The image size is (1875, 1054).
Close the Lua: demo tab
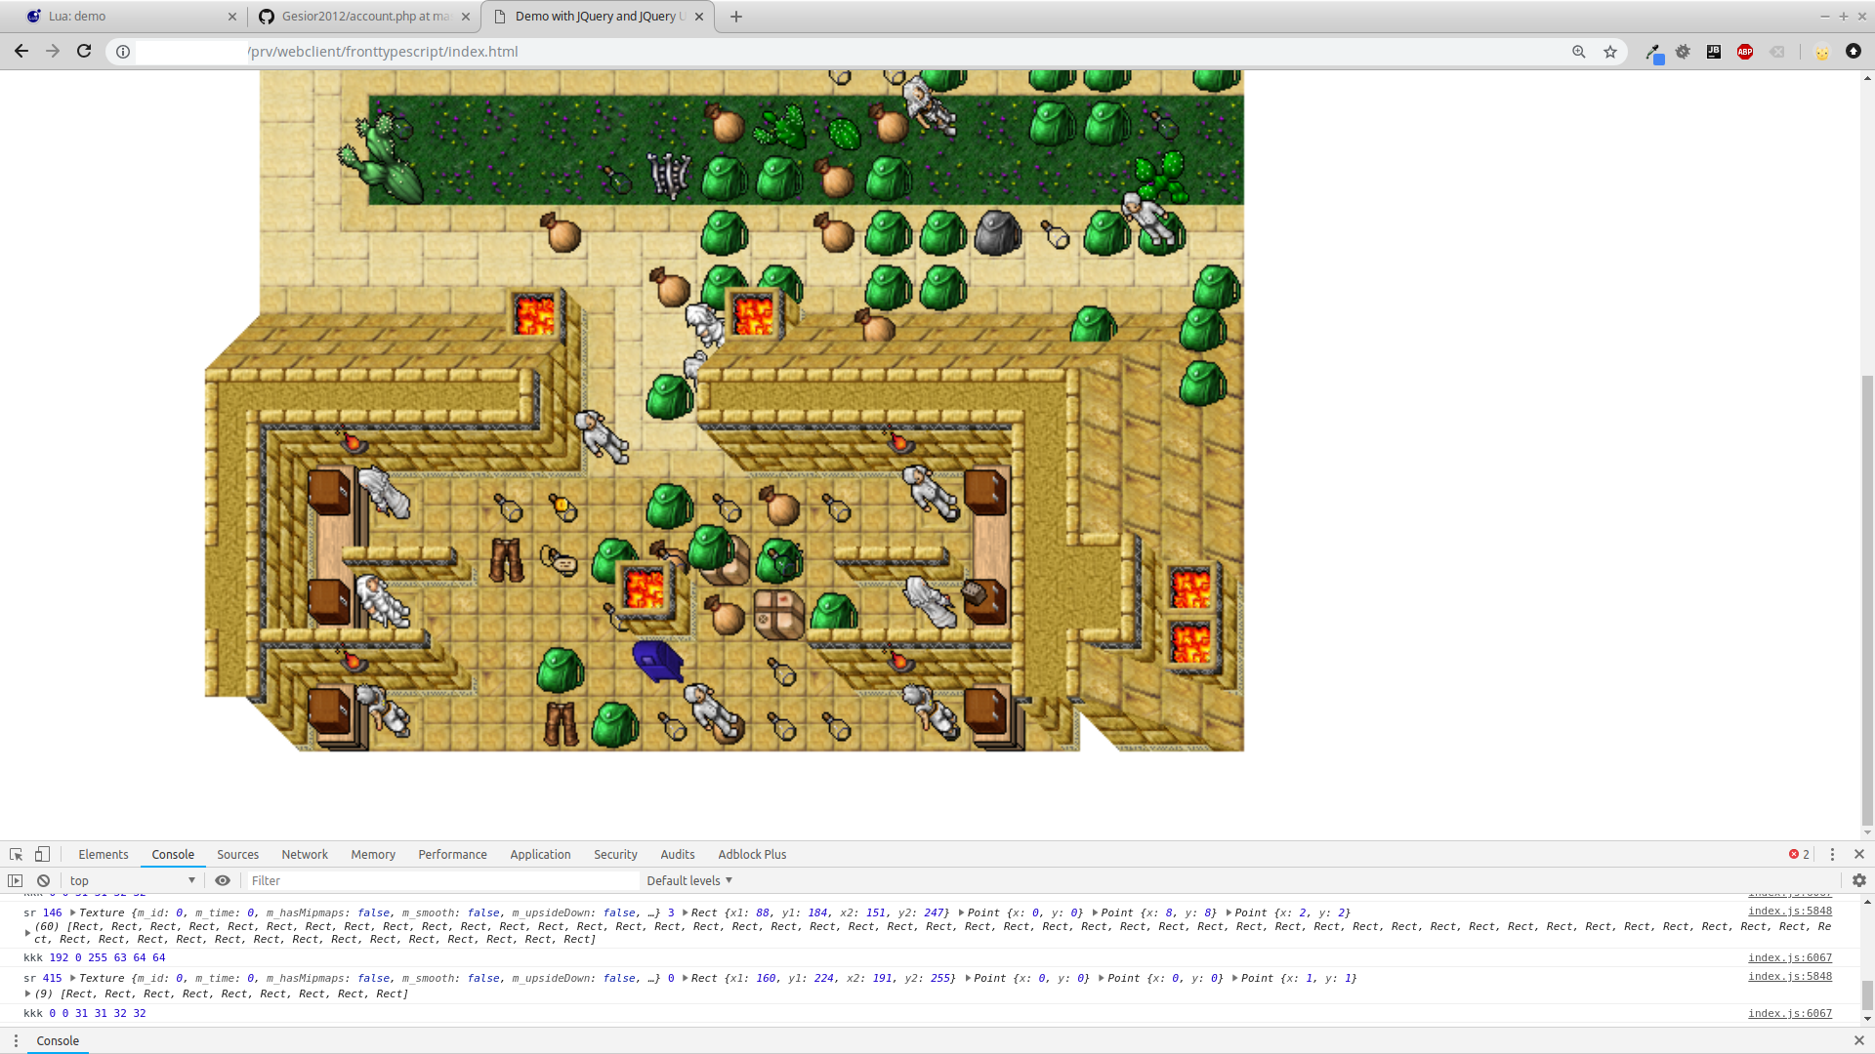pyautogui.click(x=231, y=17)
